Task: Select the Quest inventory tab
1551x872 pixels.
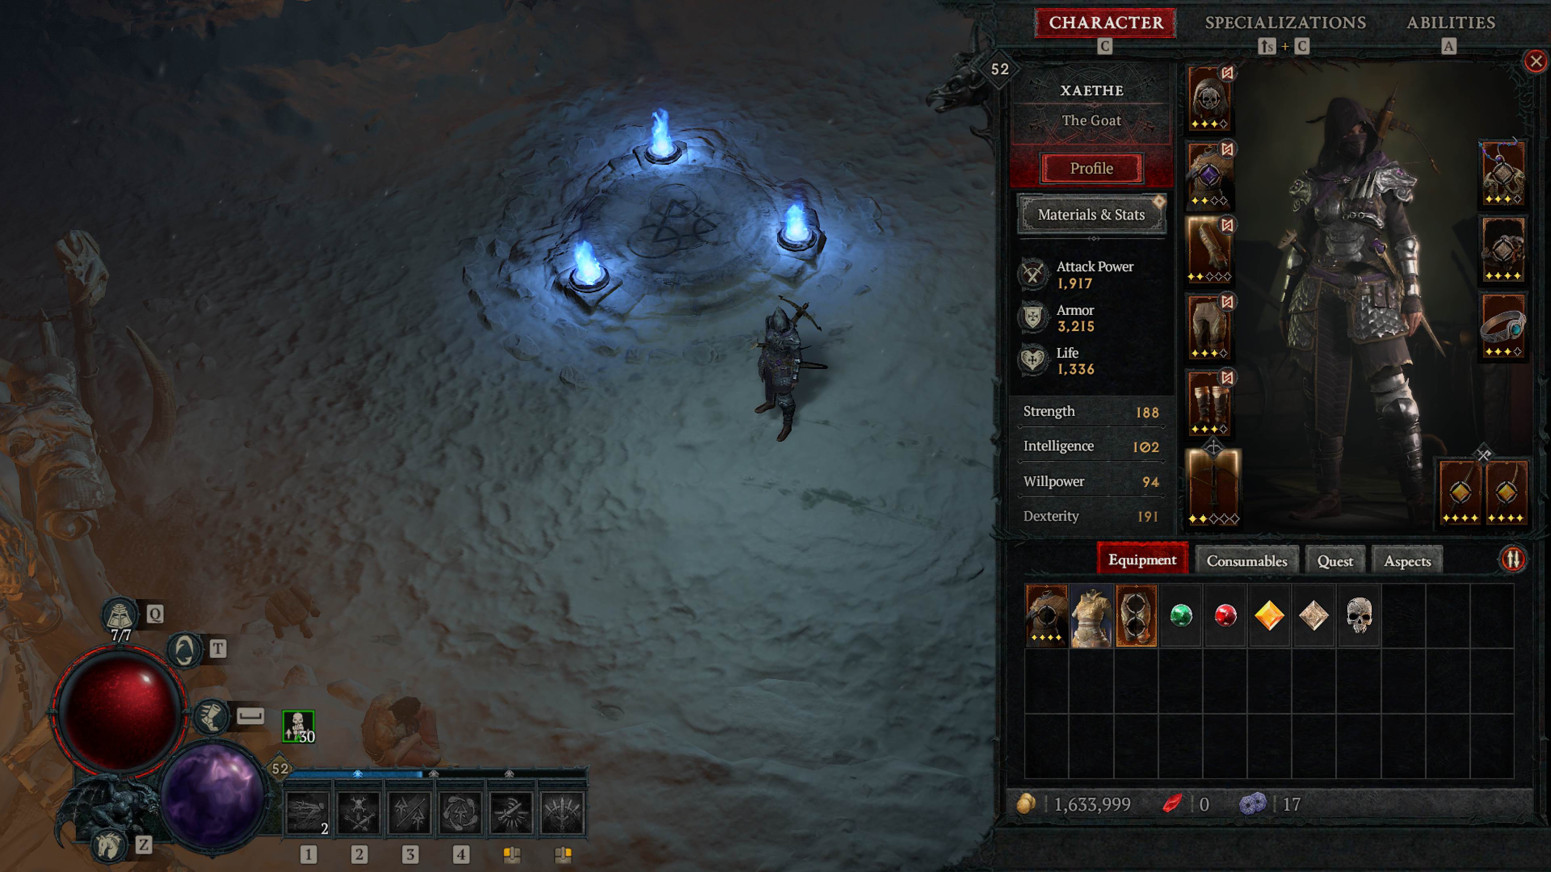Action: [x=1335, y=560]
